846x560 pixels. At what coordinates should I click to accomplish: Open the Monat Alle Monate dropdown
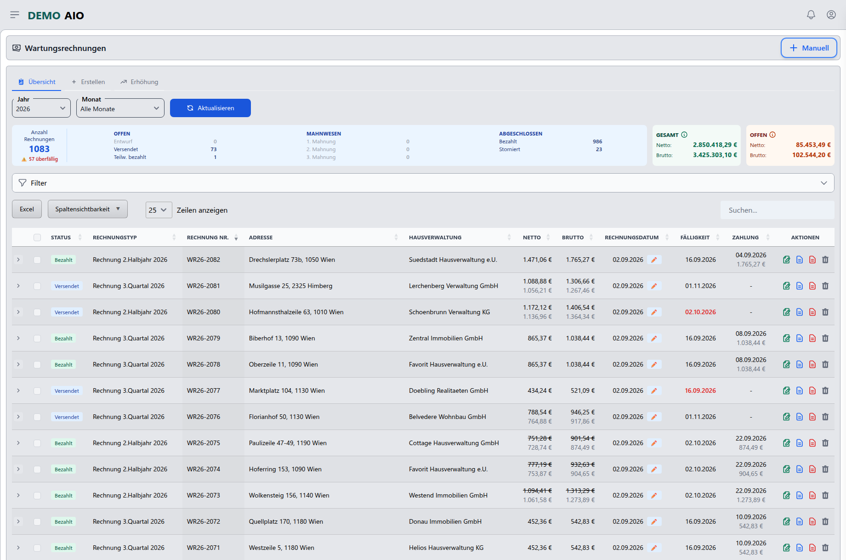tap(120, 108)
